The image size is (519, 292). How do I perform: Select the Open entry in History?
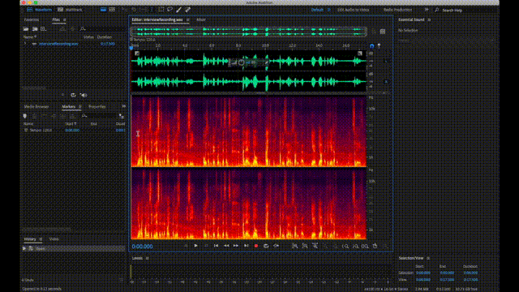(74, 248)
